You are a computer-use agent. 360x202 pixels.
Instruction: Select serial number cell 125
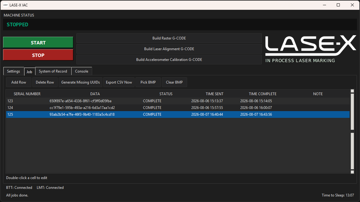(10, 114)
